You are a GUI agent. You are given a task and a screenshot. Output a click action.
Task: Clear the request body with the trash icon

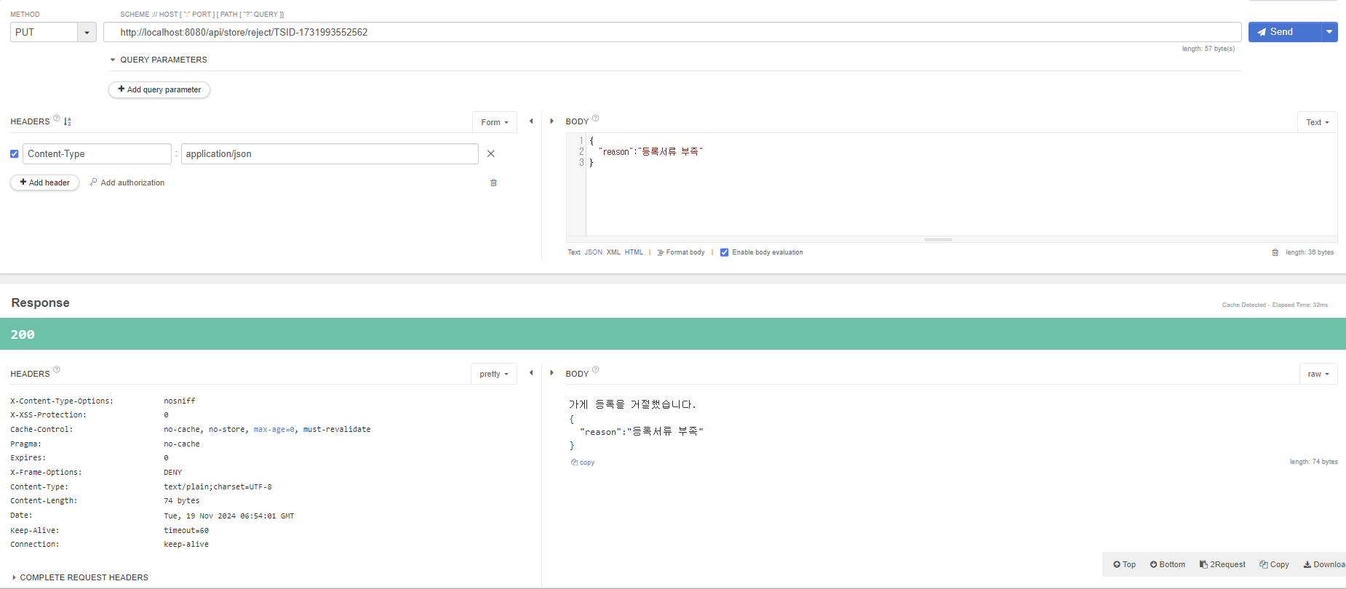[x=1275, y=252]
